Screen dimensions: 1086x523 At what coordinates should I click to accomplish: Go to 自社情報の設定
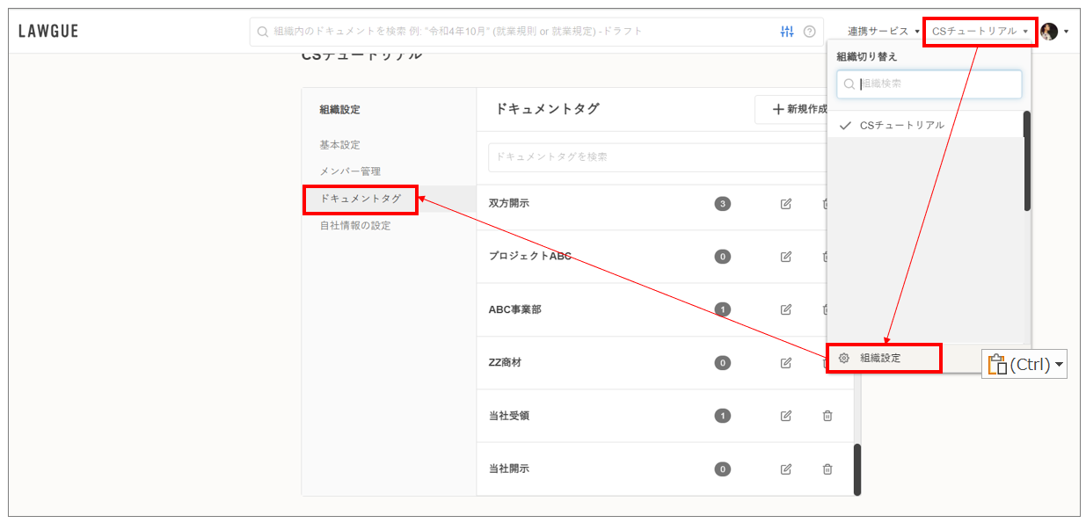[355, 226]
